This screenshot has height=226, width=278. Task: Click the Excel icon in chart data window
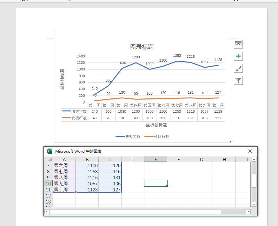point(49,151)
